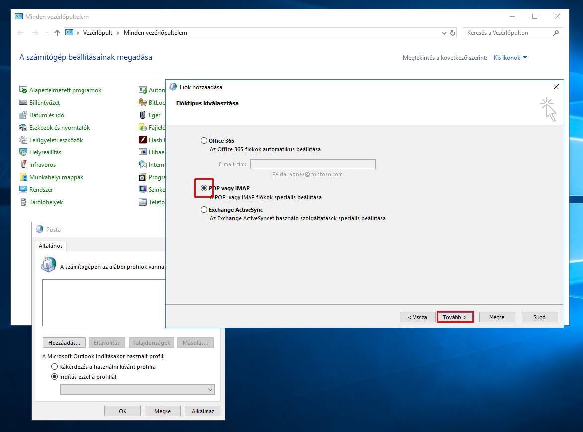
Task: Open the Dátum és idő clock icon
Action: click(23, 115)
